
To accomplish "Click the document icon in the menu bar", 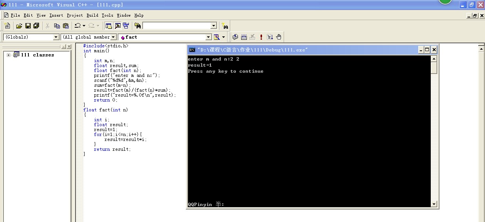I will (x=6, y=15).
